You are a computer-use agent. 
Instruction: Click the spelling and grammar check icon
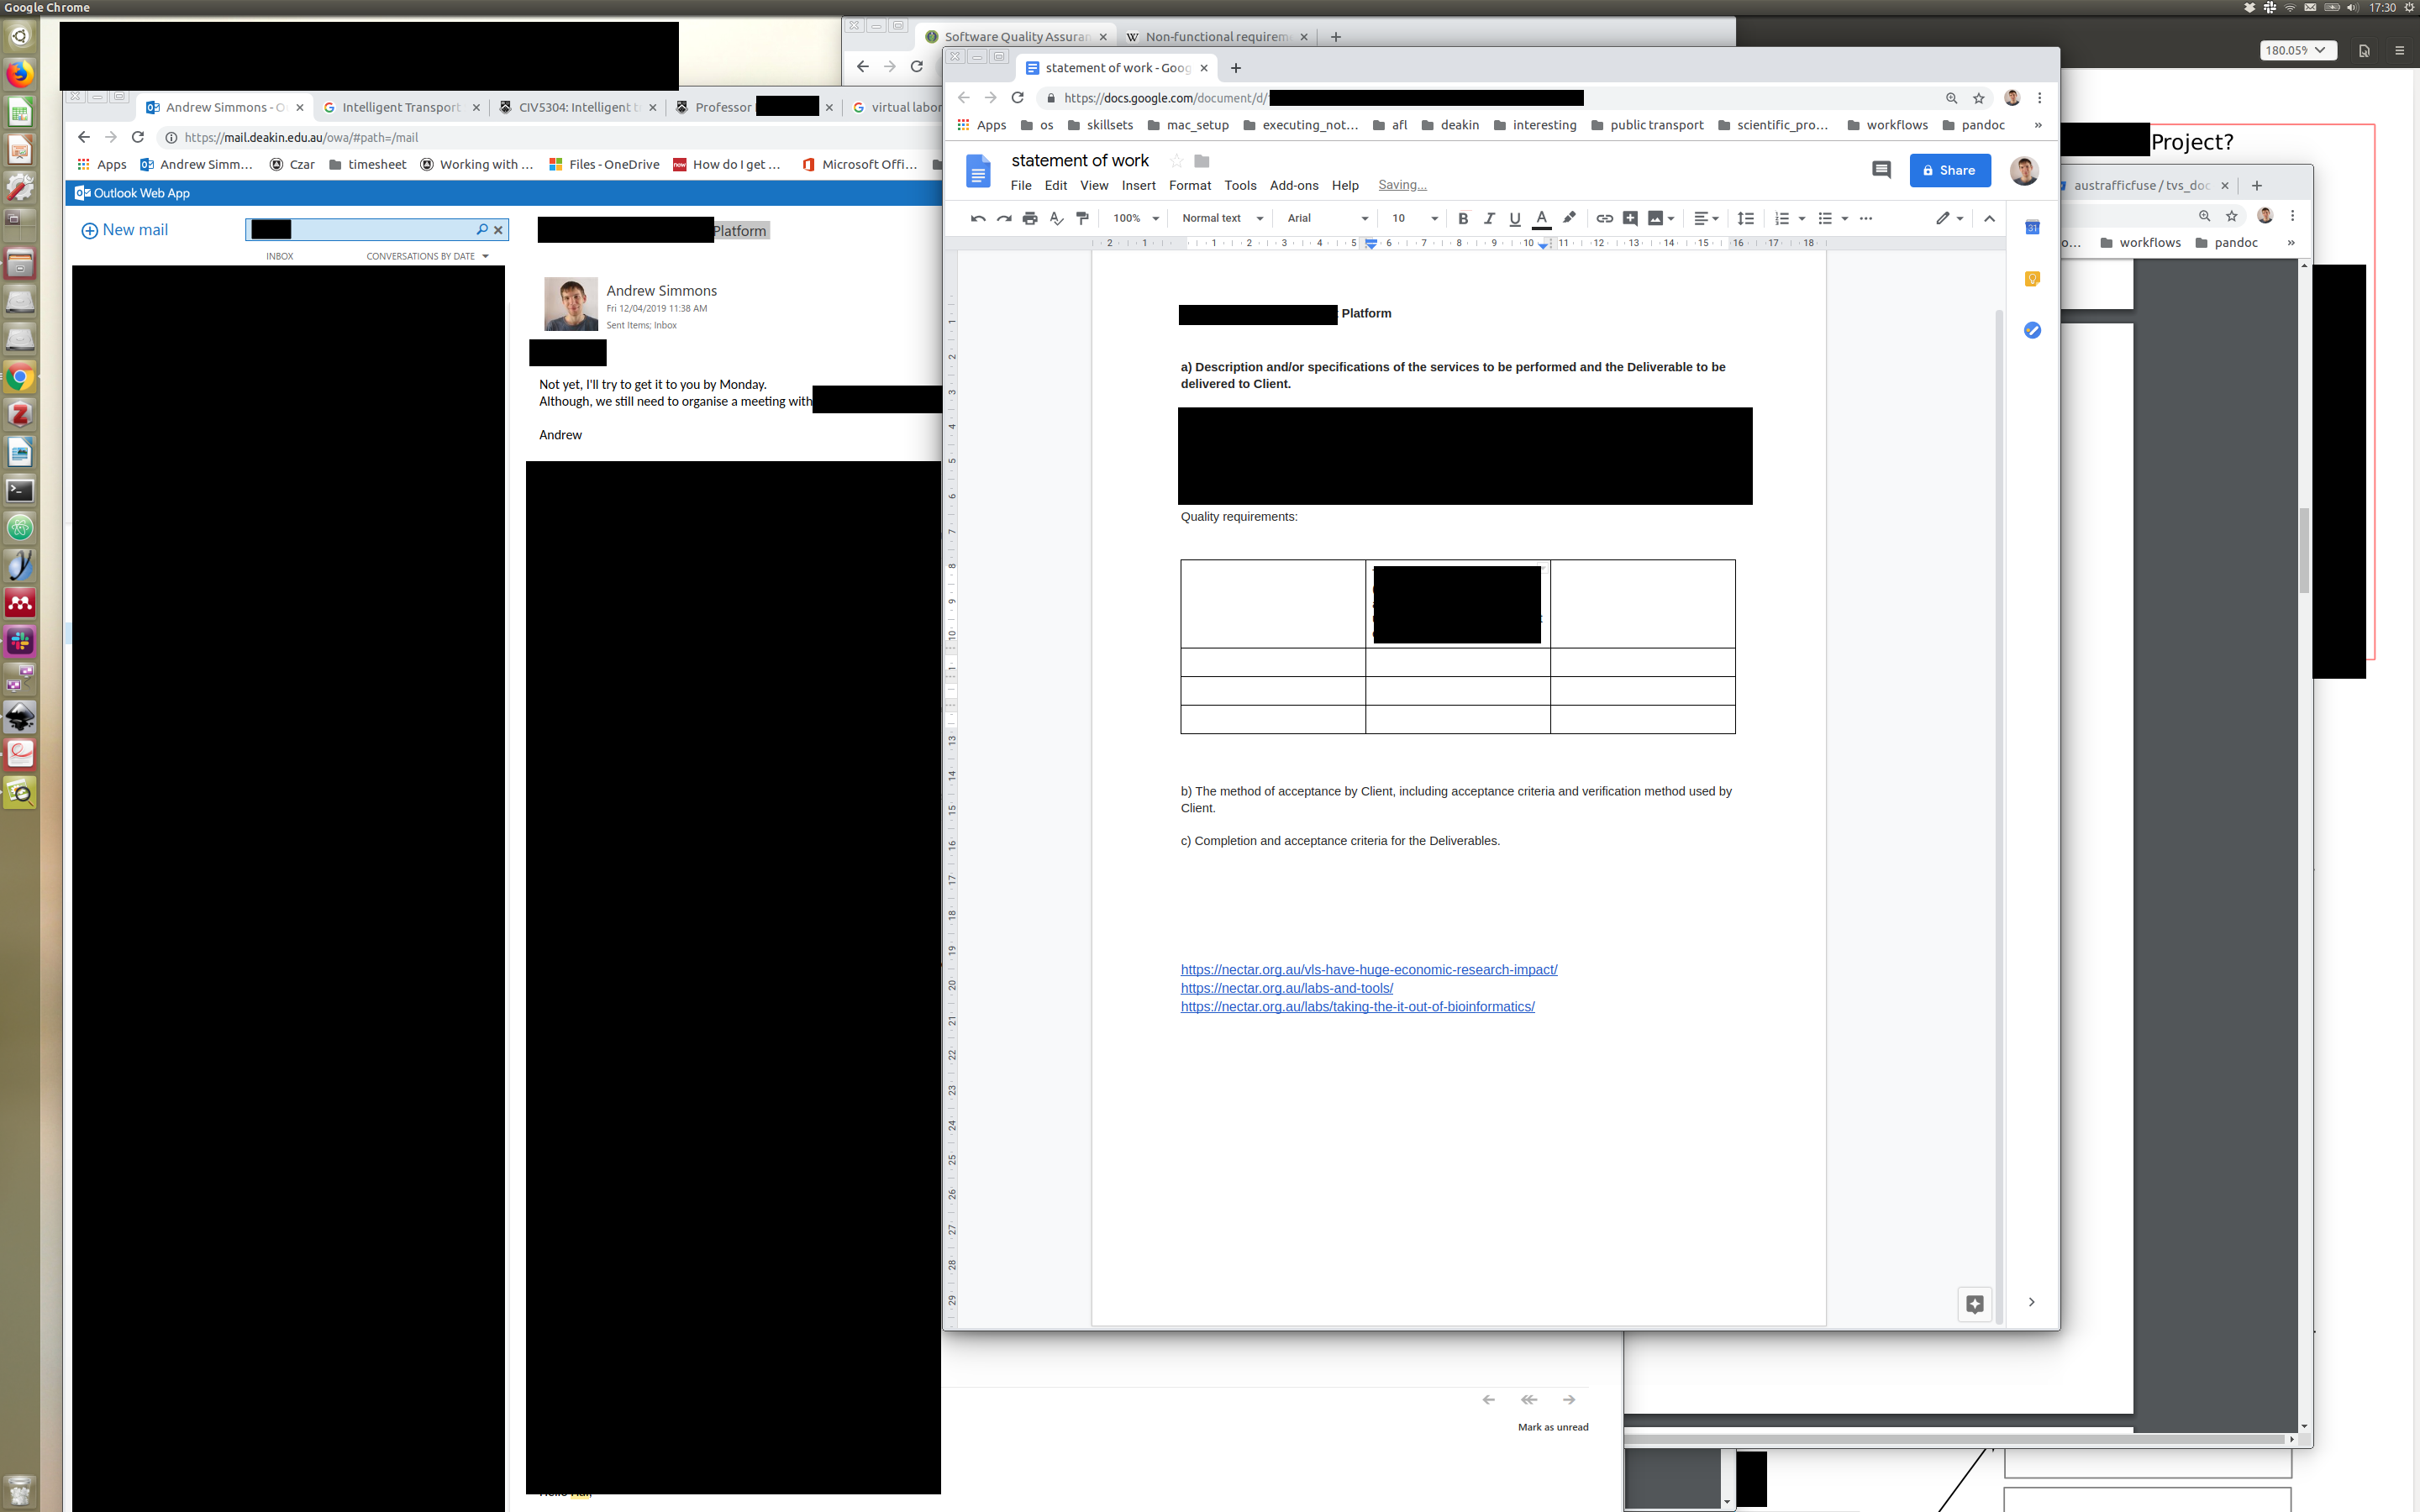coord(1056,218)
